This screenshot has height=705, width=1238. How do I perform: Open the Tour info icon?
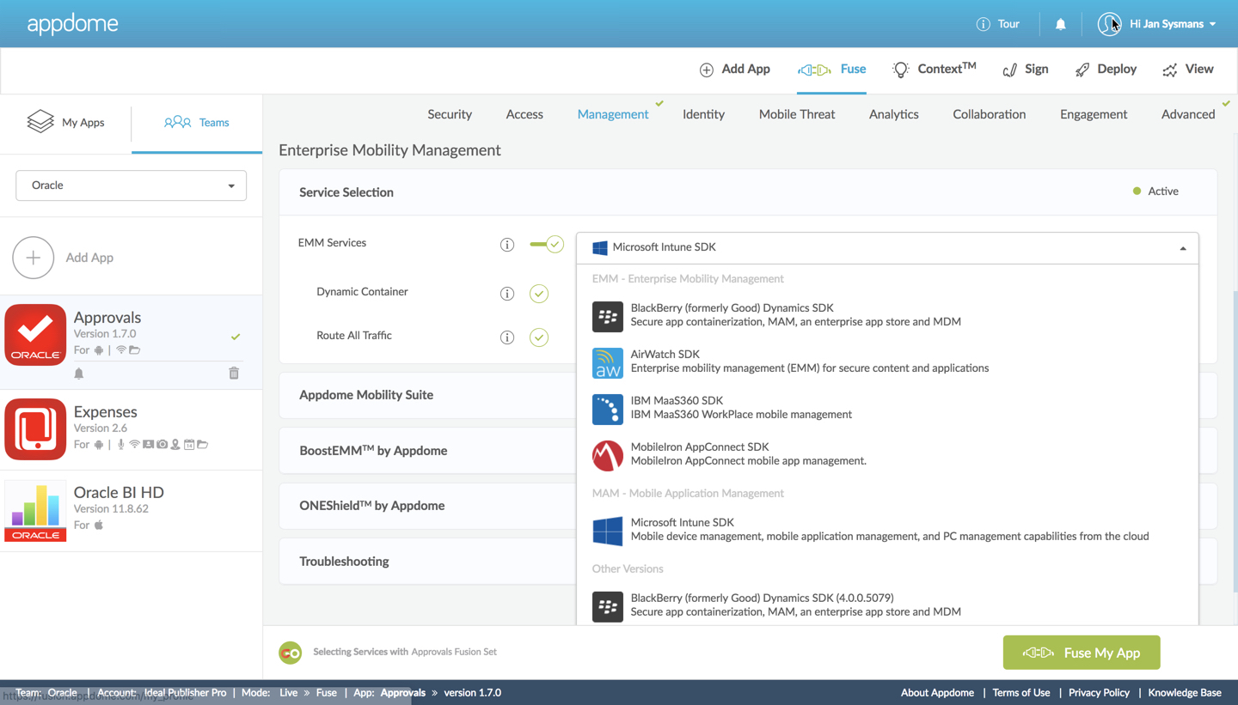(x=983, y=24)
